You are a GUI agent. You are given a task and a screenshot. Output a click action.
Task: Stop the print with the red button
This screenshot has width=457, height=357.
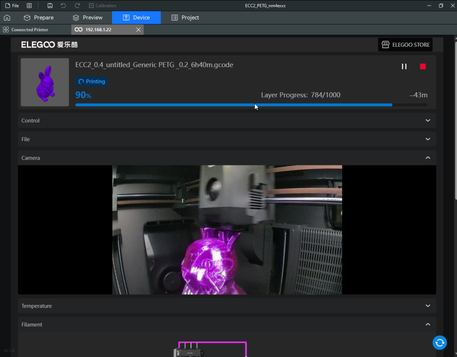point(423,66)
